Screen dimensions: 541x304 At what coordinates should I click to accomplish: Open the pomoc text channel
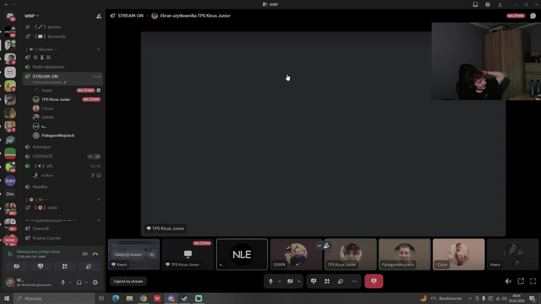63,27
